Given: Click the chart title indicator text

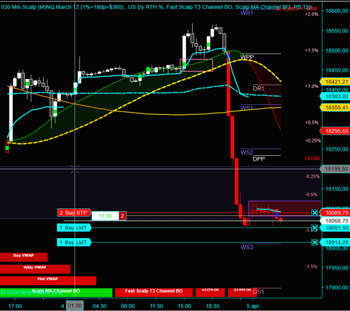Looking at the screenshot, I should (156, 7).
